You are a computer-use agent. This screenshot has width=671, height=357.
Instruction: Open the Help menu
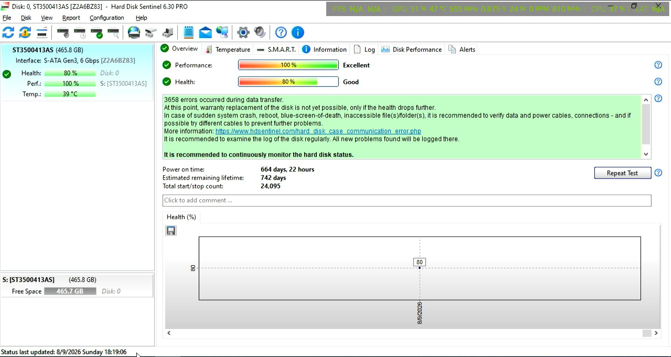pyautogui.click(x=141, y=18)
